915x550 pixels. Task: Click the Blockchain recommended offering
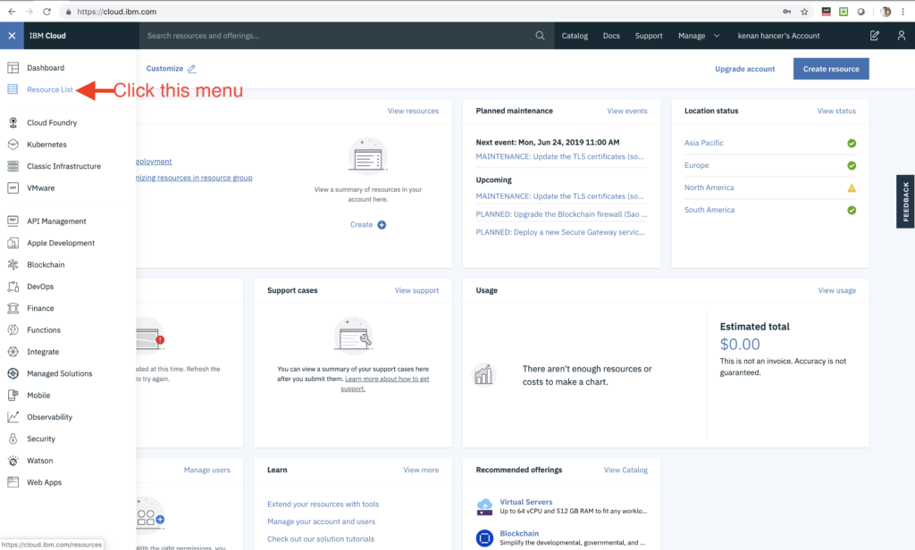tap(519, 533)
